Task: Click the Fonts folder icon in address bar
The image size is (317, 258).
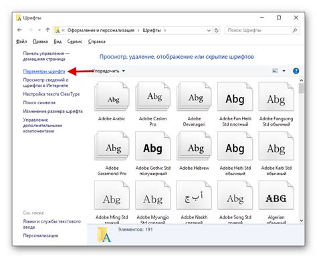Action: pos(58,30)
